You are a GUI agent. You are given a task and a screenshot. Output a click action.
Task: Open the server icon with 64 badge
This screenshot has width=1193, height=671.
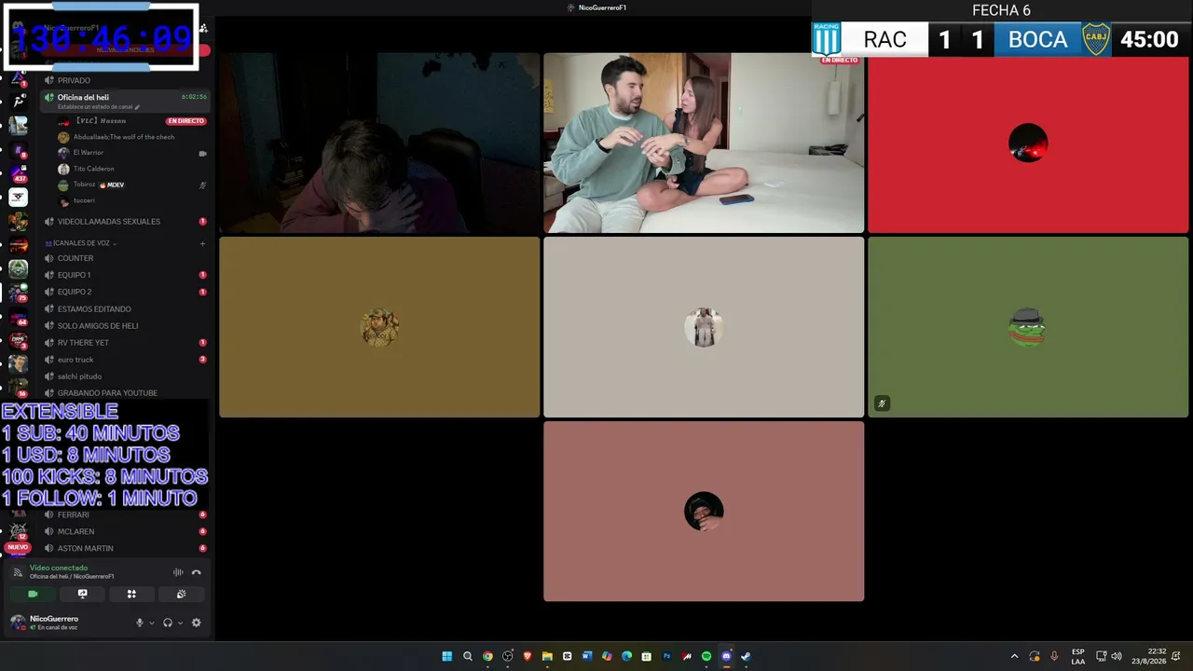click(x=19, y=317)
